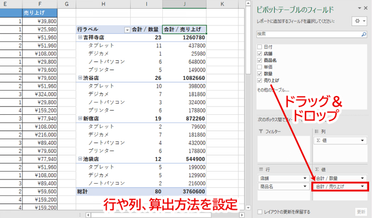Image resolution: width=372 pixels, height=218 pixels.
Task: Uncheck the 店舗 field checkbox
Action: point(260,54)
